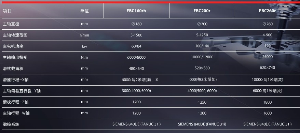Click the 620×740 ram section value
The width and height of the screenshot is (300, 133).
(x=267, y=68)
